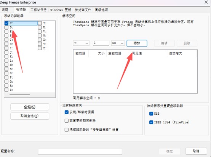Switch to the Windows 更新 tab
The image size is (211, 157).
point(61,10)
